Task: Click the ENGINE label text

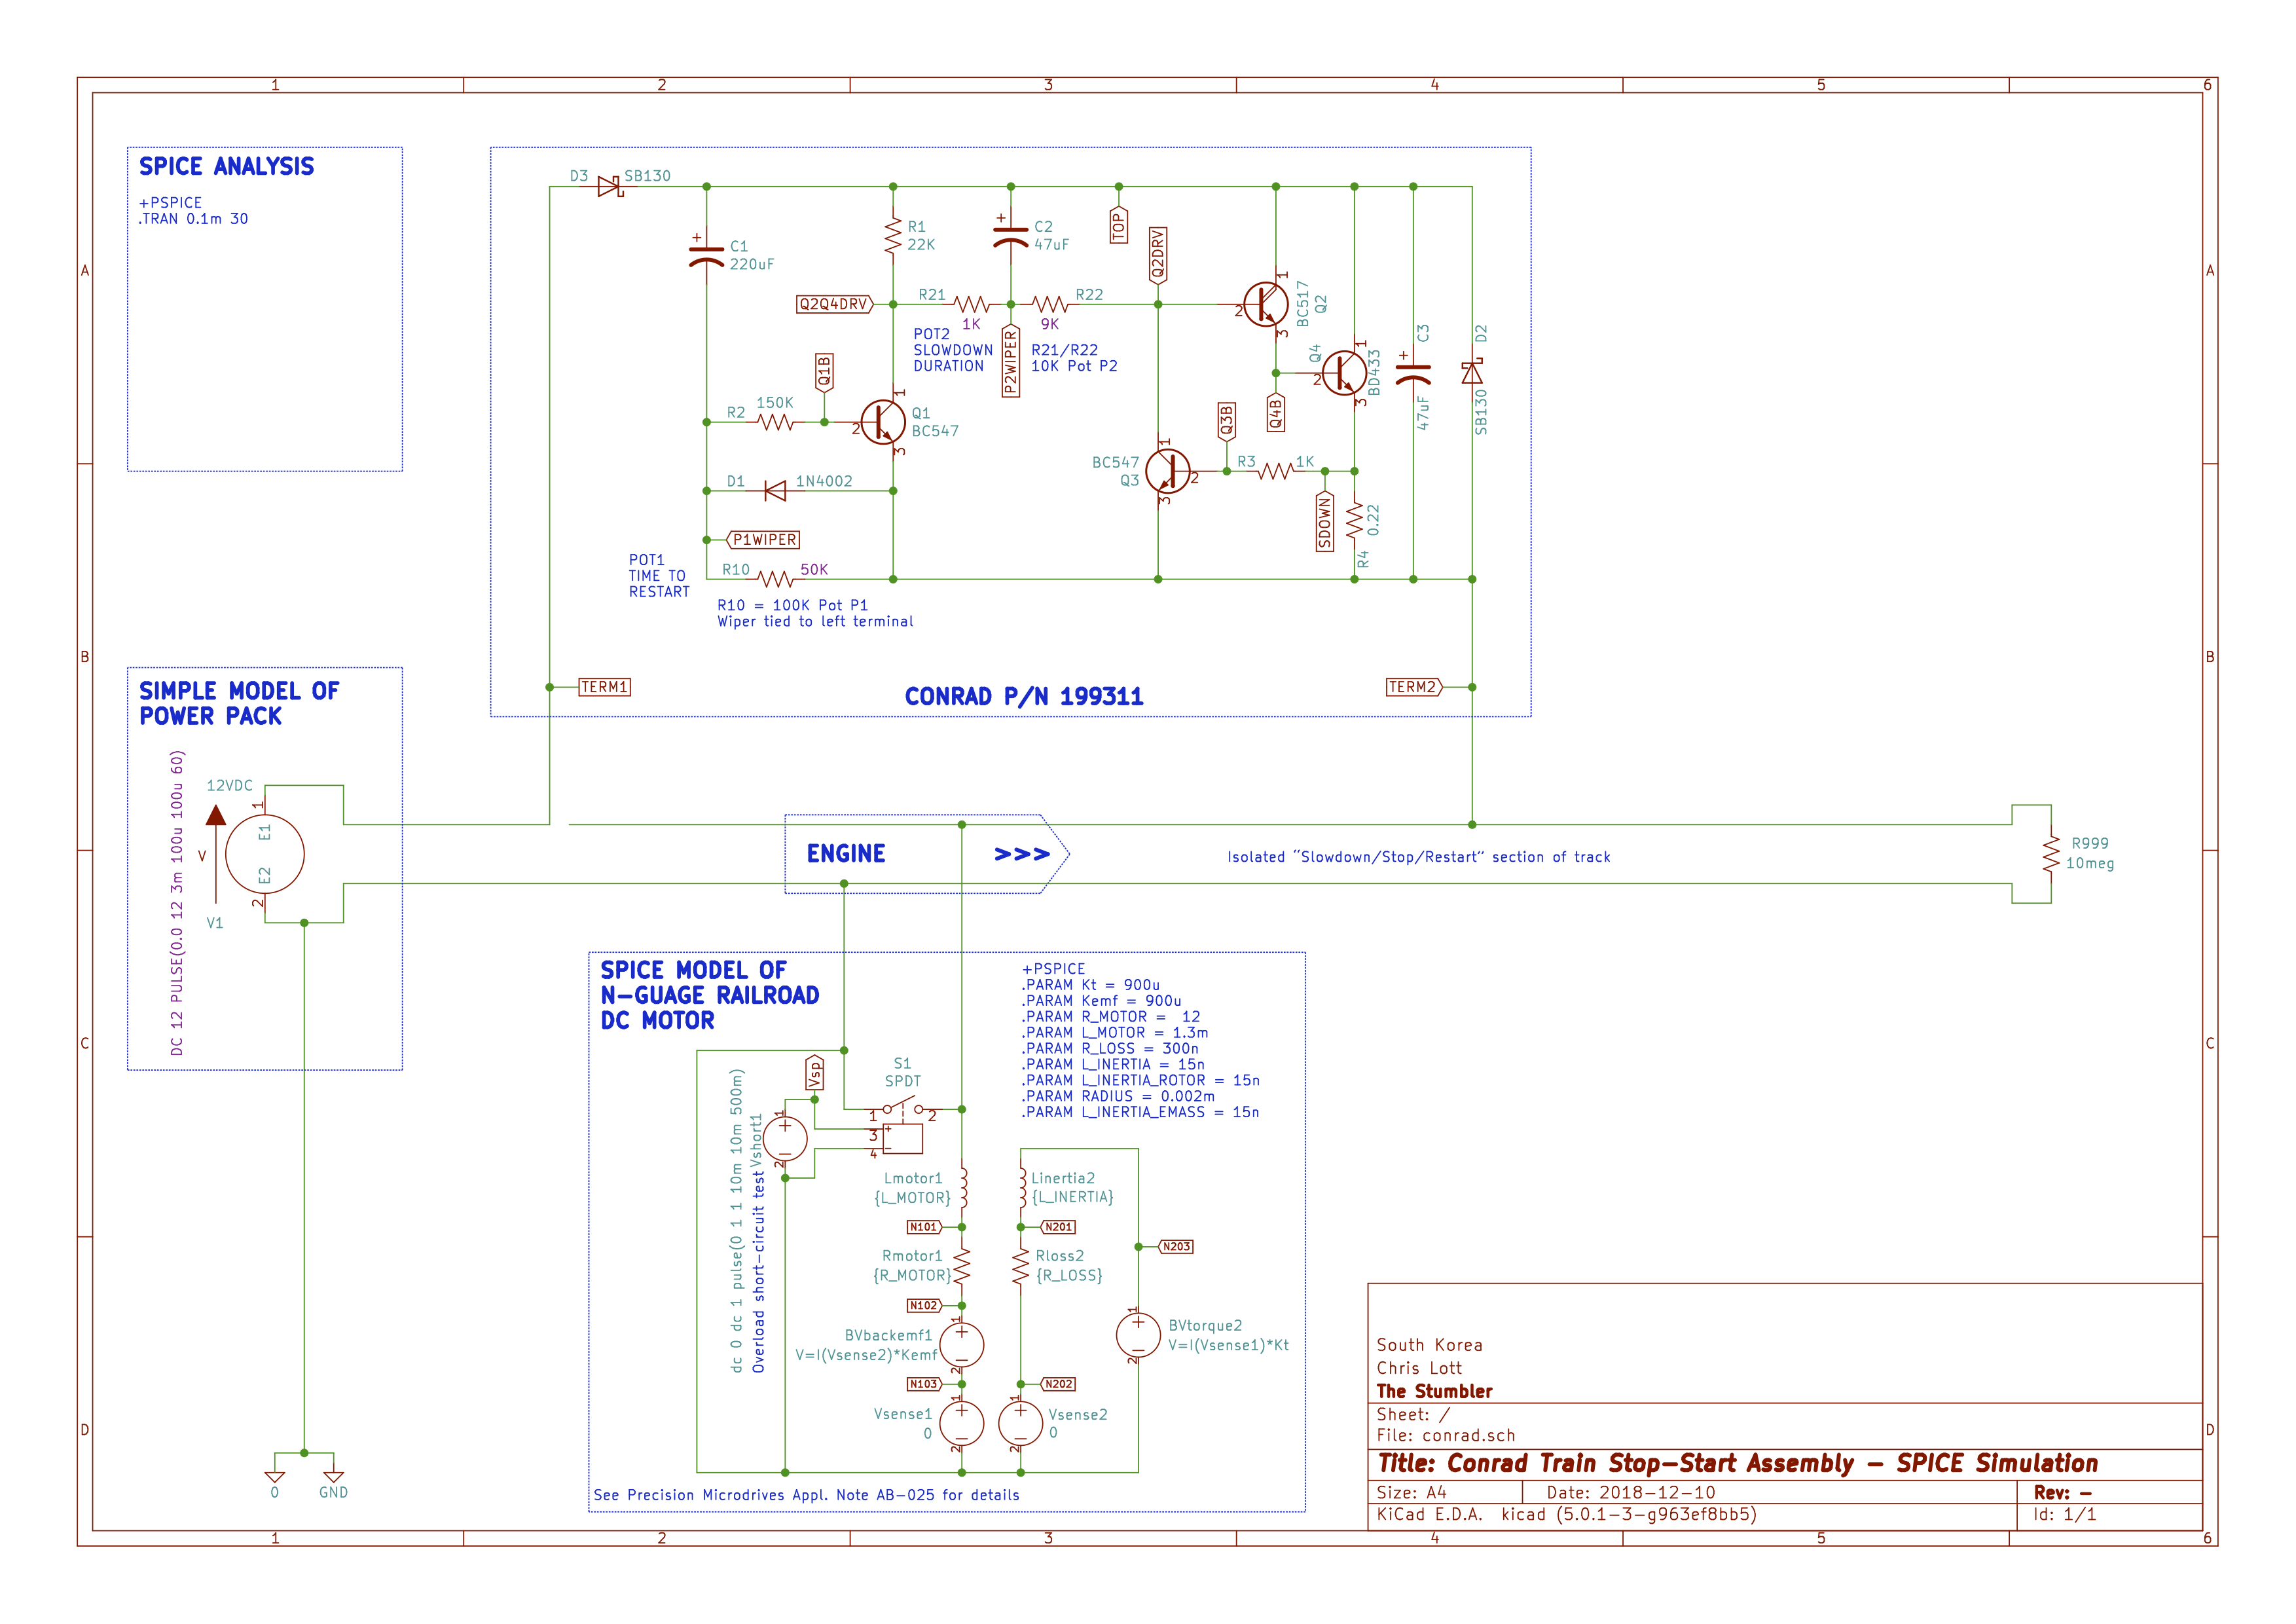Action: tap(846, 854)
